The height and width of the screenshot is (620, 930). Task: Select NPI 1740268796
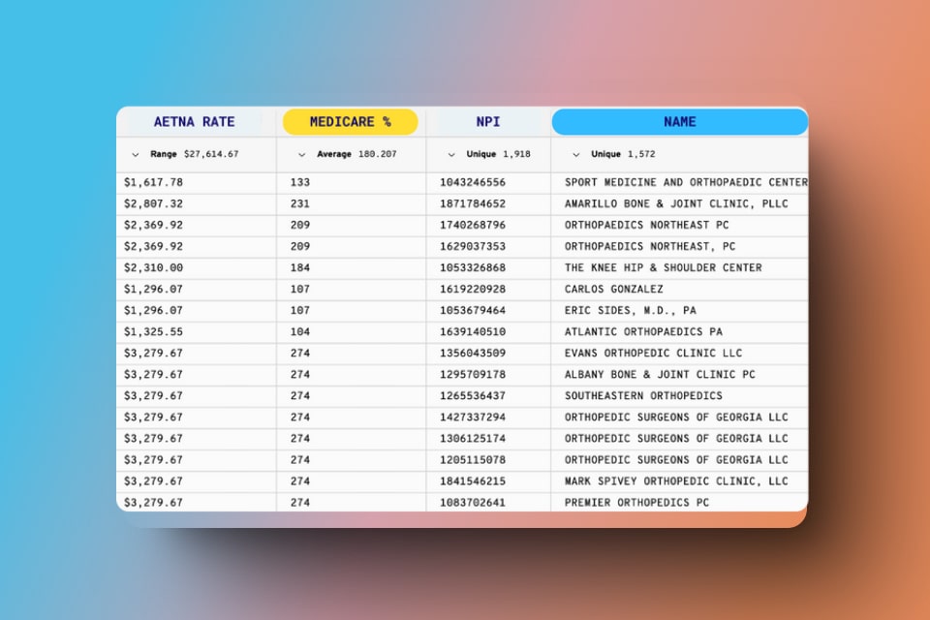click(473, 226)
